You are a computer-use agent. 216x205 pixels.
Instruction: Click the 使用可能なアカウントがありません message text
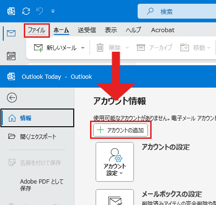[x=132, y=118]
